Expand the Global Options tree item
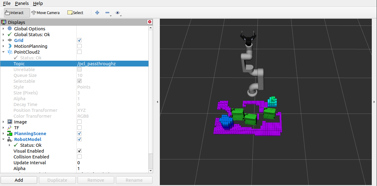Image resolution: width=377 pixels, height=186 pixels. pyautogui.click(x=3, y=28)
